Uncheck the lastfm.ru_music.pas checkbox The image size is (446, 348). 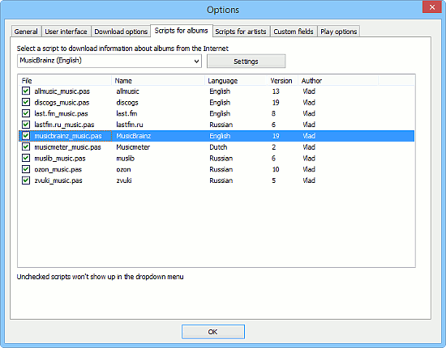tap(26, 125)
